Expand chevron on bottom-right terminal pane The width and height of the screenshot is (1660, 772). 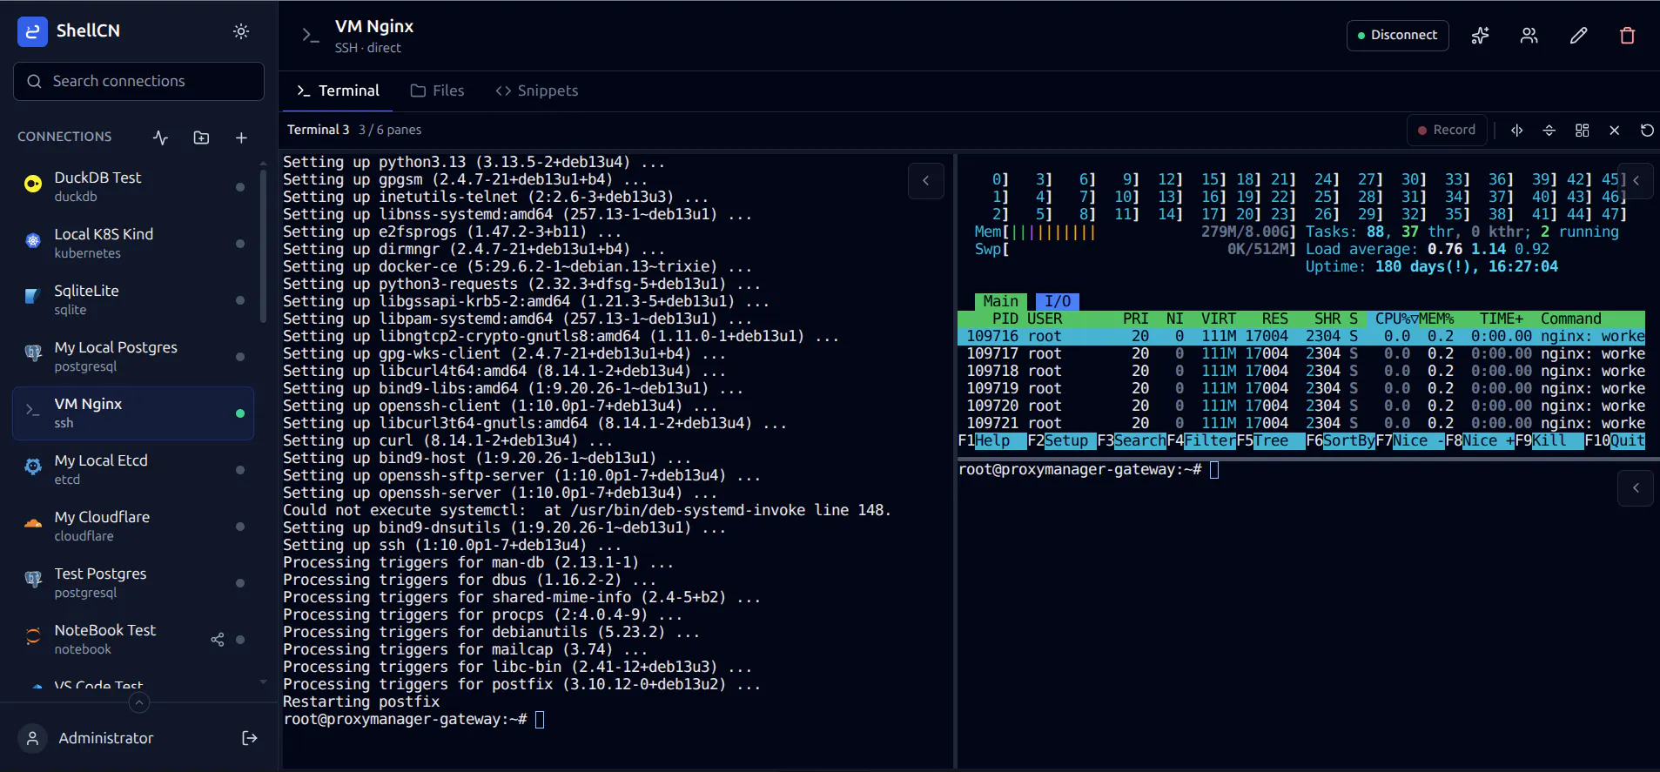click(1636, 488)
